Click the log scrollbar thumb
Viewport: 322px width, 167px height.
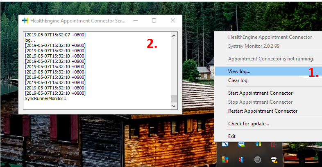[174, 99]
